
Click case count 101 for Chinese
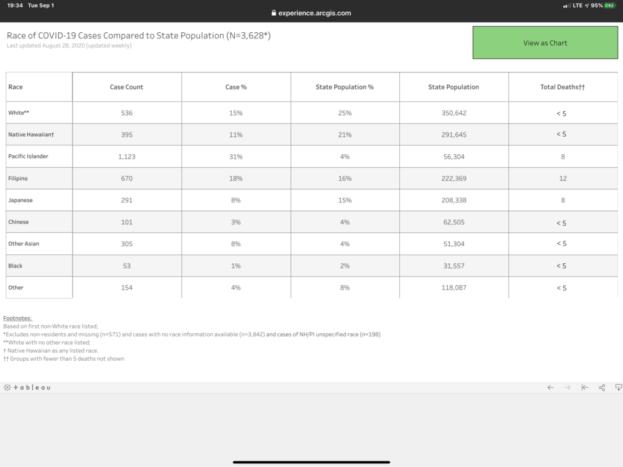(127, 223)
